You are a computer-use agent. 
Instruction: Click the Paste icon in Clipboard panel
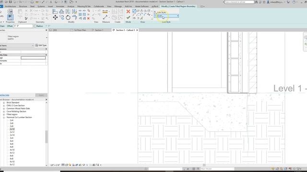(20, 11)
